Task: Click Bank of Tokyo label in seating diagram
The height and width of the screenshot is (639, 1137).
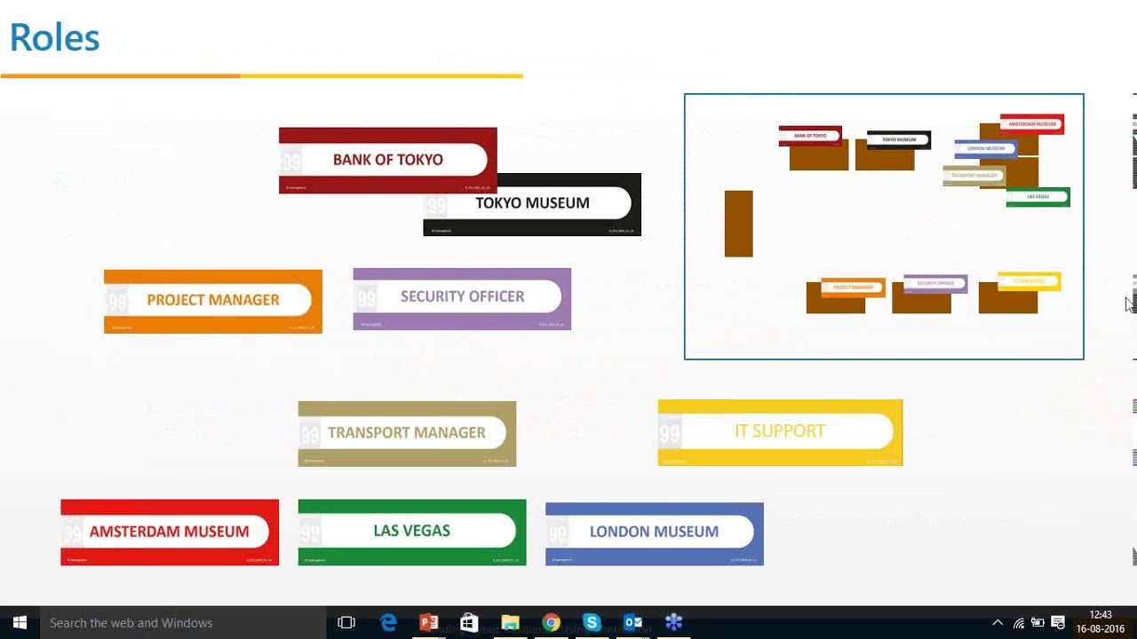Action: [x=810, y=136]
